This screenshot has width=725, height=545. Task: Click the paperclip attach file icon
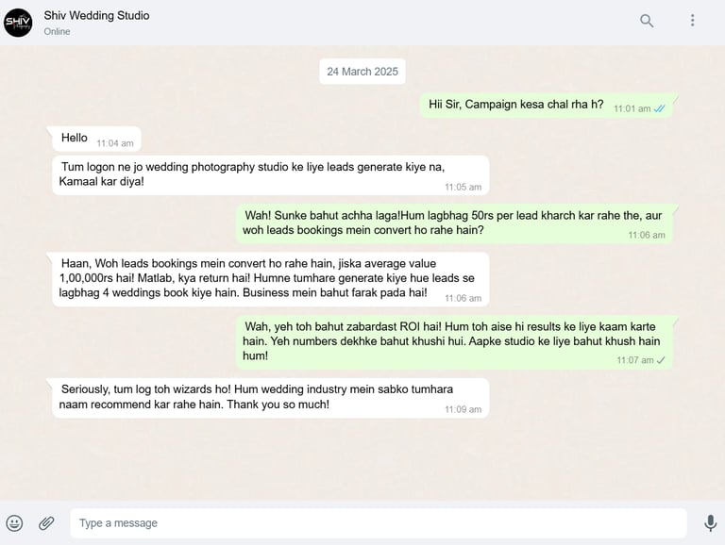[x=46, y=523]
